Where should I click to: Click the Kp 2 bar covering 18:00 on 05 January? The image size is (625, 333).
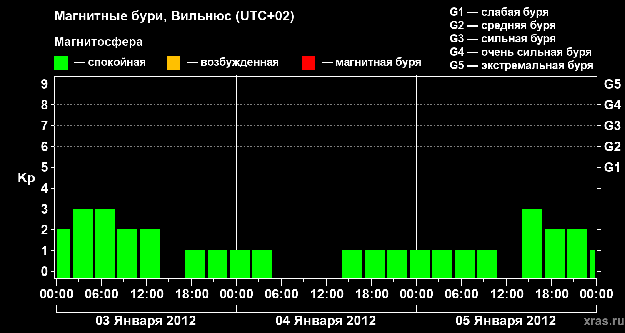555,253
